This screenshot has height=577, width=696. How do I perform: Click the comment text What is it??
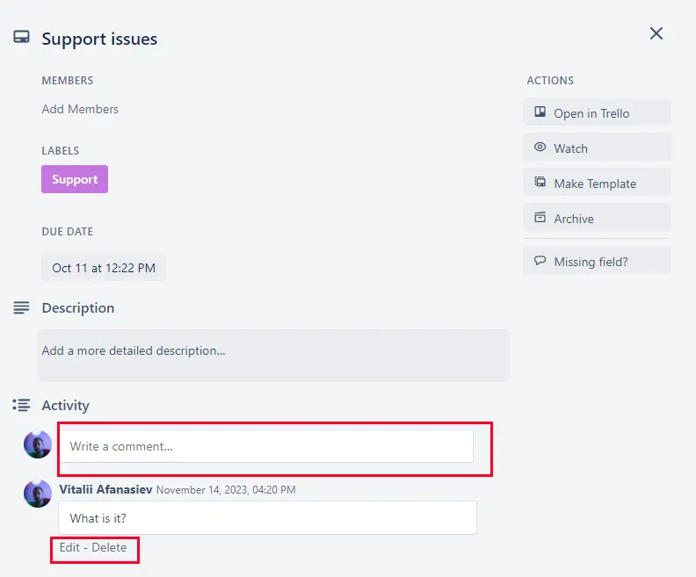click(x=98, y=518)
